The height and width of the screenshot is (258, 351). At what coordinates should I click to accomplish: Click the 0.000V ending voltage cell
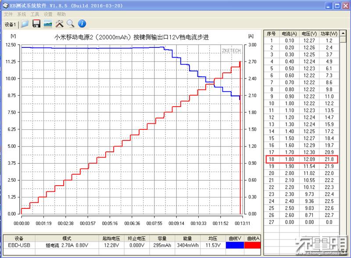[x=137, y=245]
